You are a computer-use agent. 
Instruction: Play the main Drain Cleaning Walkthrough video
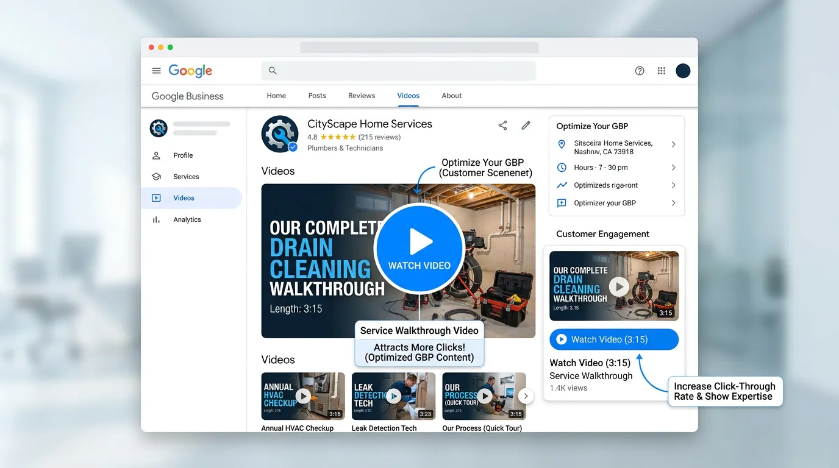tap(419, 249)
